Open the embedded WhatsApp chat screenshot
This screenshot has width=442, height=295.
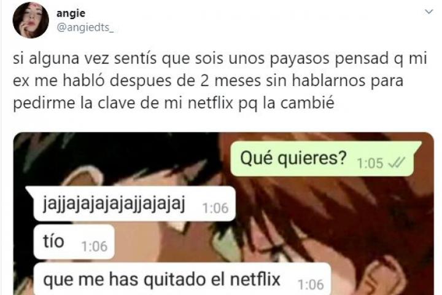click(x=223, y=213)
